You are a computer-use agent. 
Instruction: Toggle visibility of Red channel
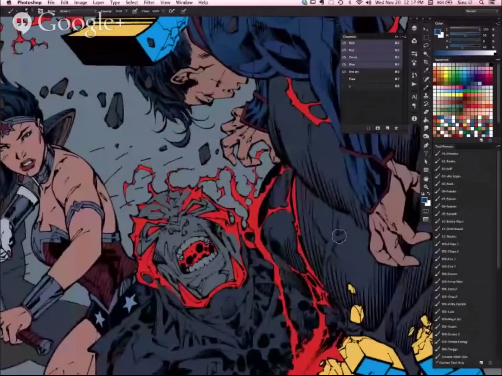(x=344, y=50)
